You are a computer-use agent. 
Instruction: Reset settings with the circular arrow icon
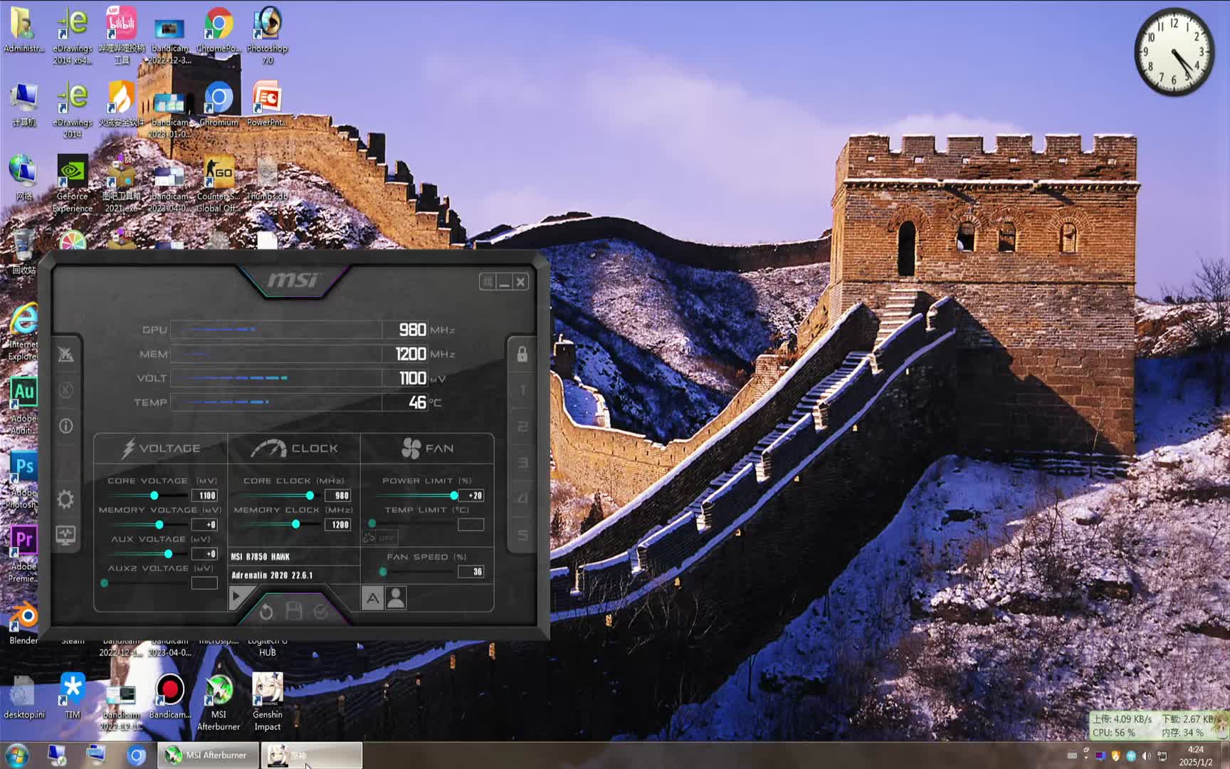266,612
